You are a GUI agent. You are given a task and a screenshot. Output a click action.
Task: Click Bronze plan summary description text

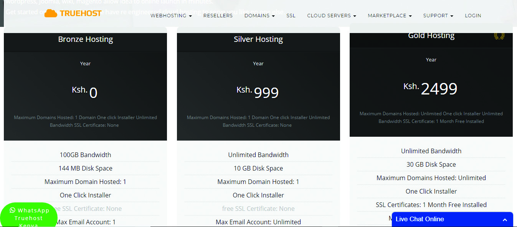coord(85,121)
